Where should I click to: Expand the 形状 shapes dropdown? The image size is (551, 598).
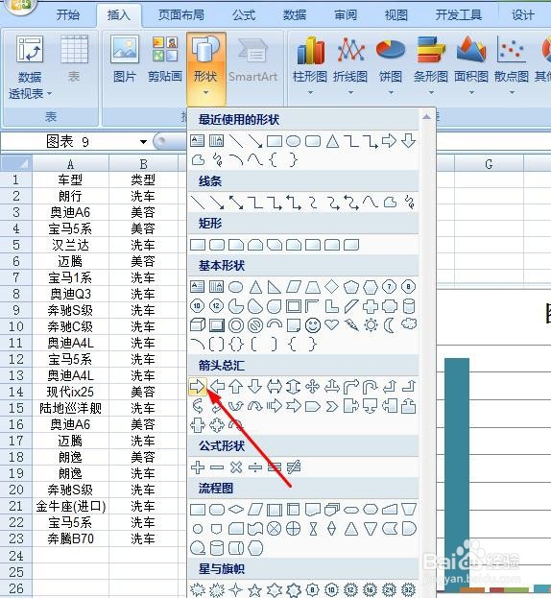206,69
